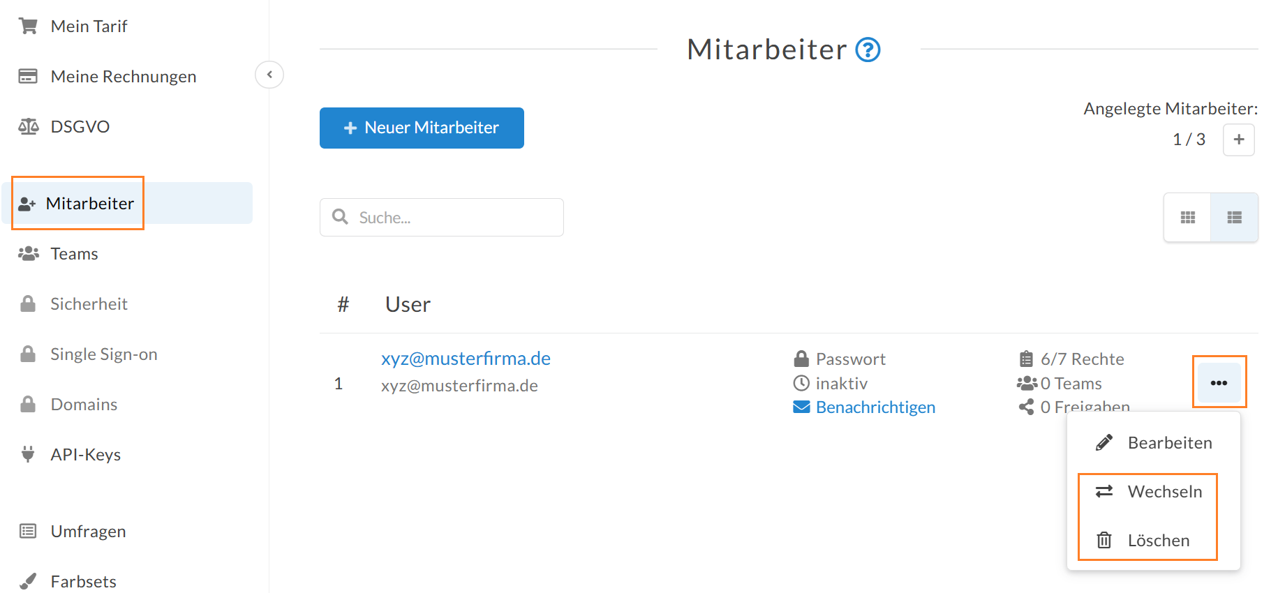Screen dimensions: 1278x593
Task: Switch to list view layout
Action: 1235,218
